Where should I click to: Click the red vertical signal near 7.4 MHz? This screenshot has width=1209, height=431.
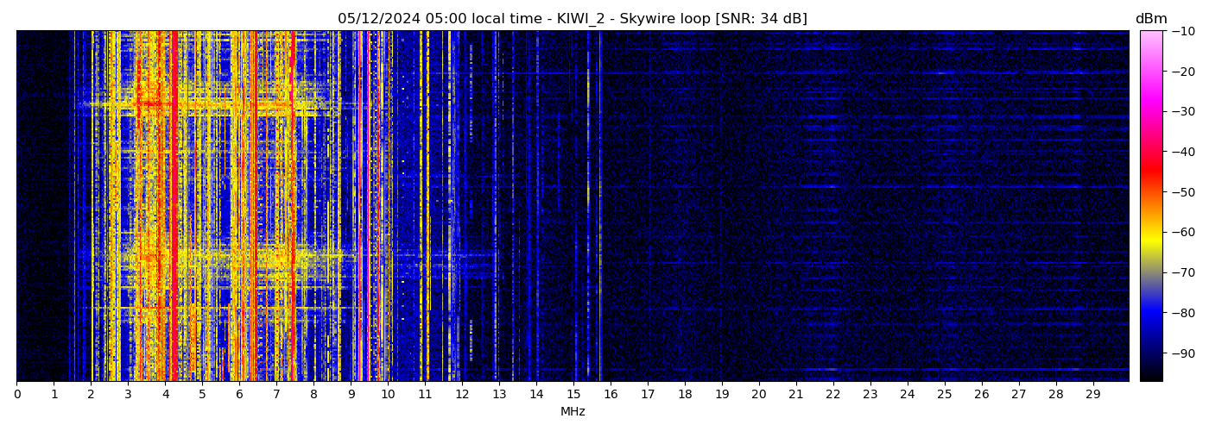click(293, 207)
